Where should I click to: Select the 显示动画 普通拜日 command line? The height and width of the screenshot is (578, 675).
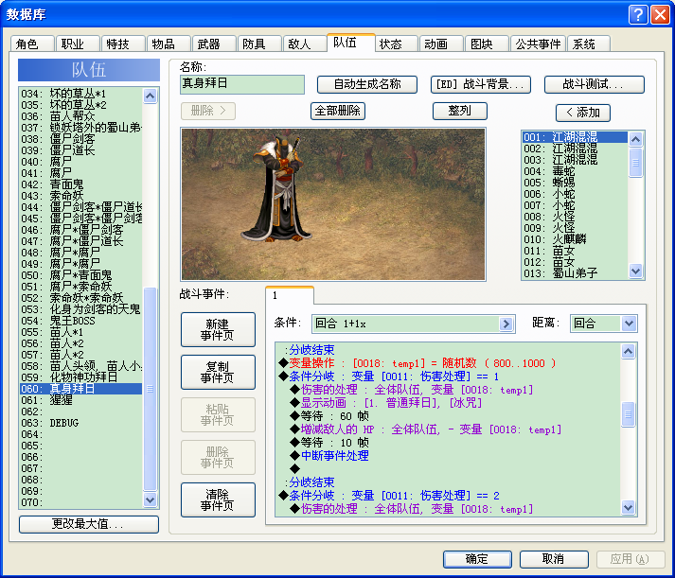click(x=448, y=403)
